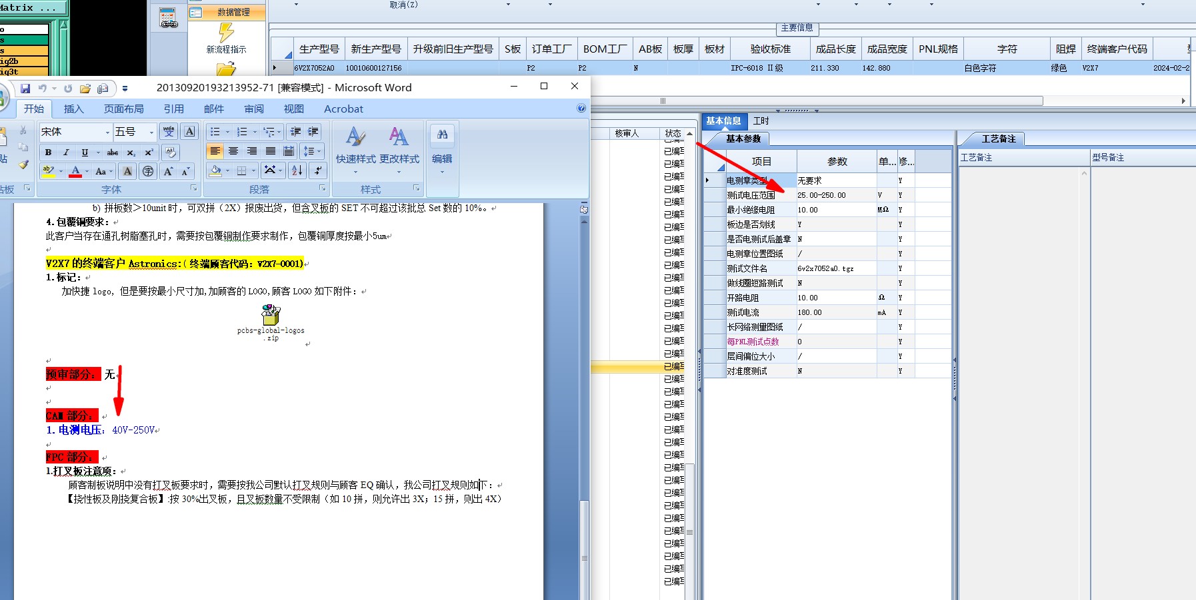
Task: Click 生产型号 column header
Action: tap(319, 49)
